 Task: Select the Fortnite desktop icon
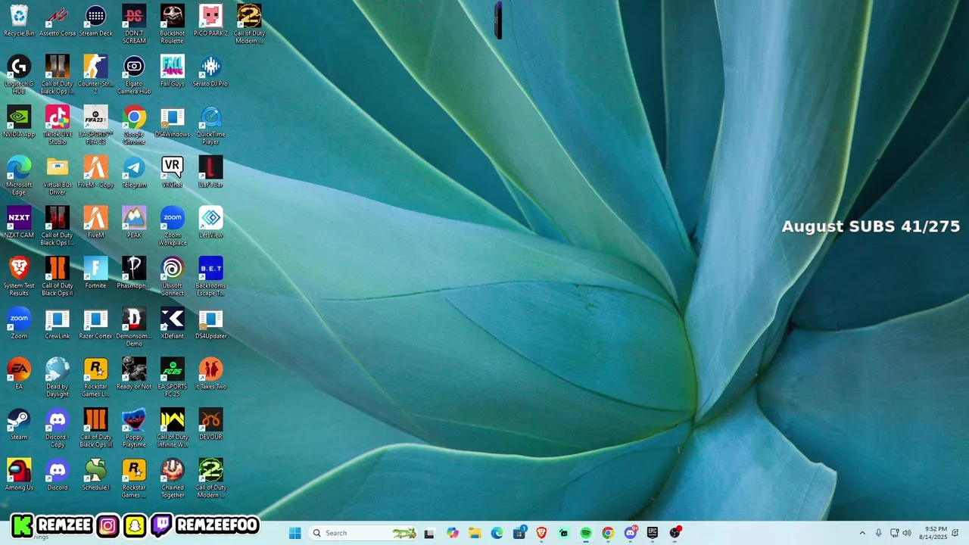pyautogui.click(x=95, y=273)
